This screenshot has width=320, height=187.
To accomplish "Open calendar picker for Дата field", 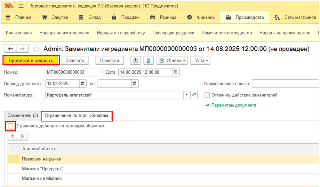I will tap(176, 72).
